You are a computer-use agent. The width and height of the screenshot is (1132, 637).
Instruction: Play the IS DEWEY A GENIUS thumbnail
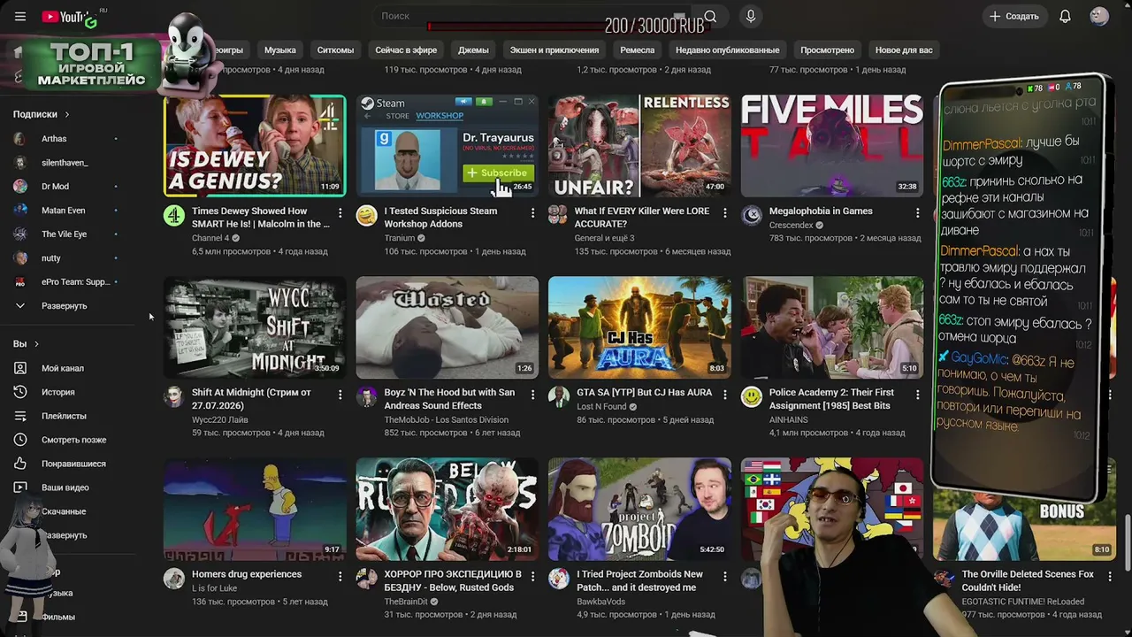255,146
